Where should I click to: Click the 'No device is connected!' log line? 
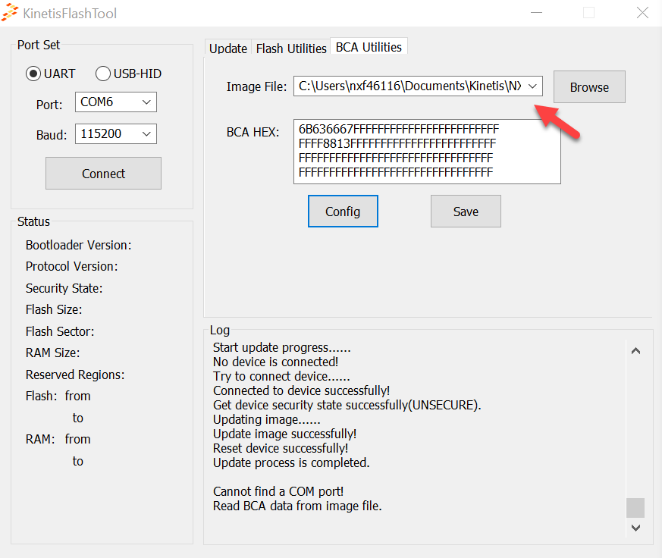[275, 362]
